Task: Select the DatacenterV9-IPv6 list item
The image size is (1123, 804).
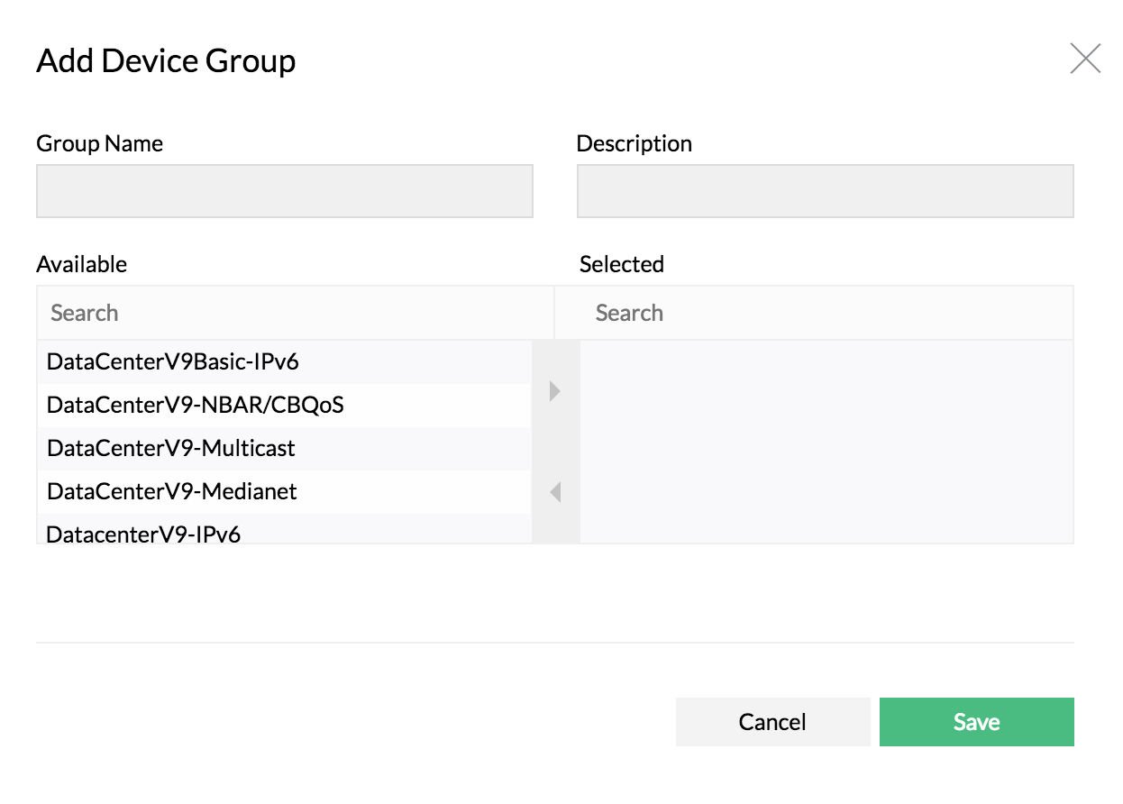Action: 144,534
